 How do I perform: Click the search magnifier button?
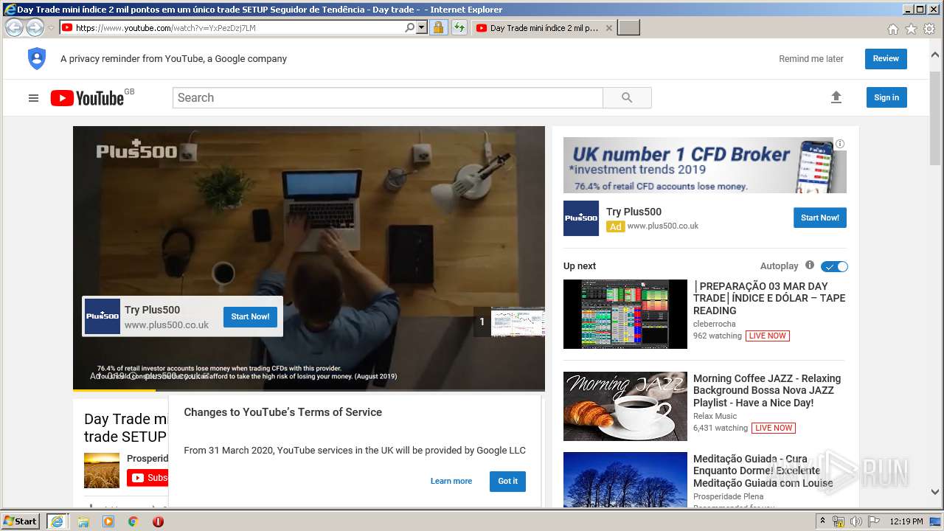pyautogui.click(x=627, y=98)
